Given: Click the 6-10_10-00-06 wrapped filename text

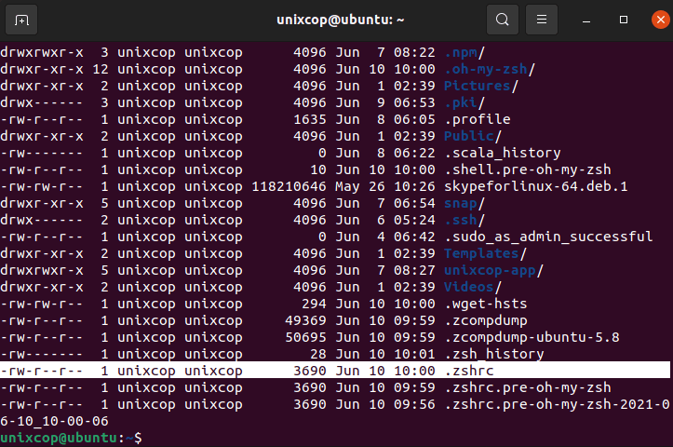Looking at the screenshot, I should click(x=54, y=421).
